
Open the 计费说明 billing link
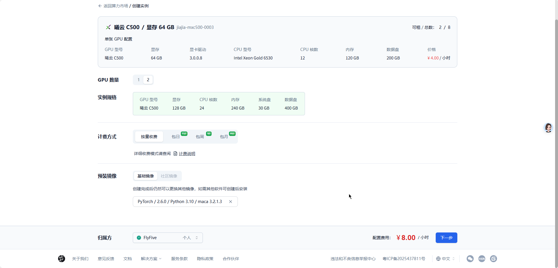click(187, 154)
